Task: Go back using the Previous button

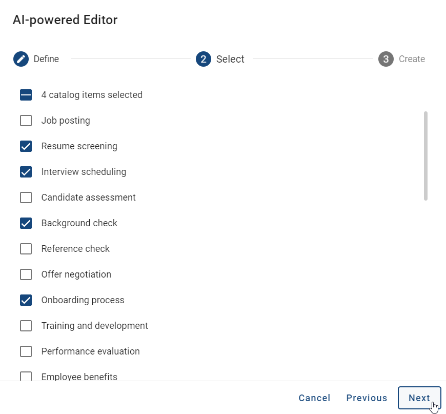Action: (x=367, y=398)
